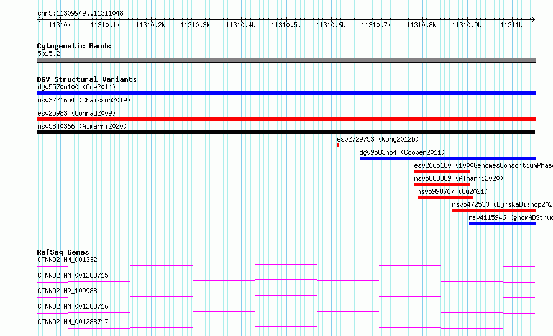Screen dimensions: 553x336
Task: Select the nsv5888389 (Almarri2020) red bar
Action: pyautogui.click(x=442, y=184)
